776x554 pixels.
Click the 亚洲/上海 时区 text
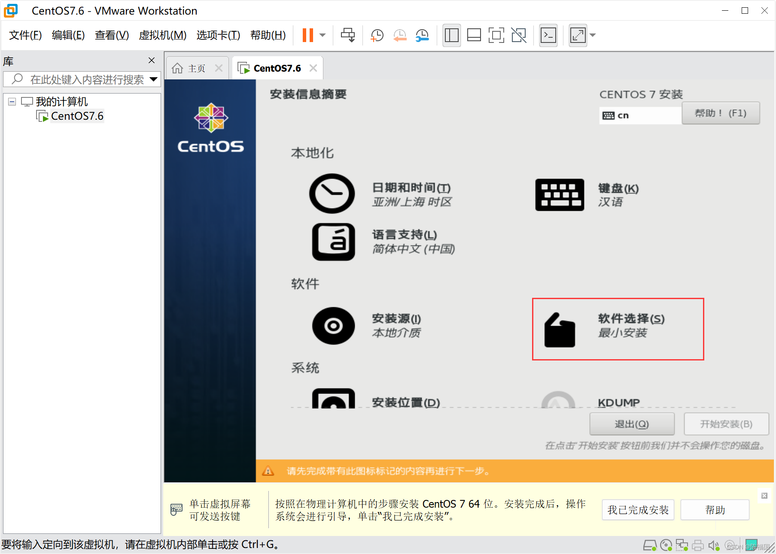point(412,202)
